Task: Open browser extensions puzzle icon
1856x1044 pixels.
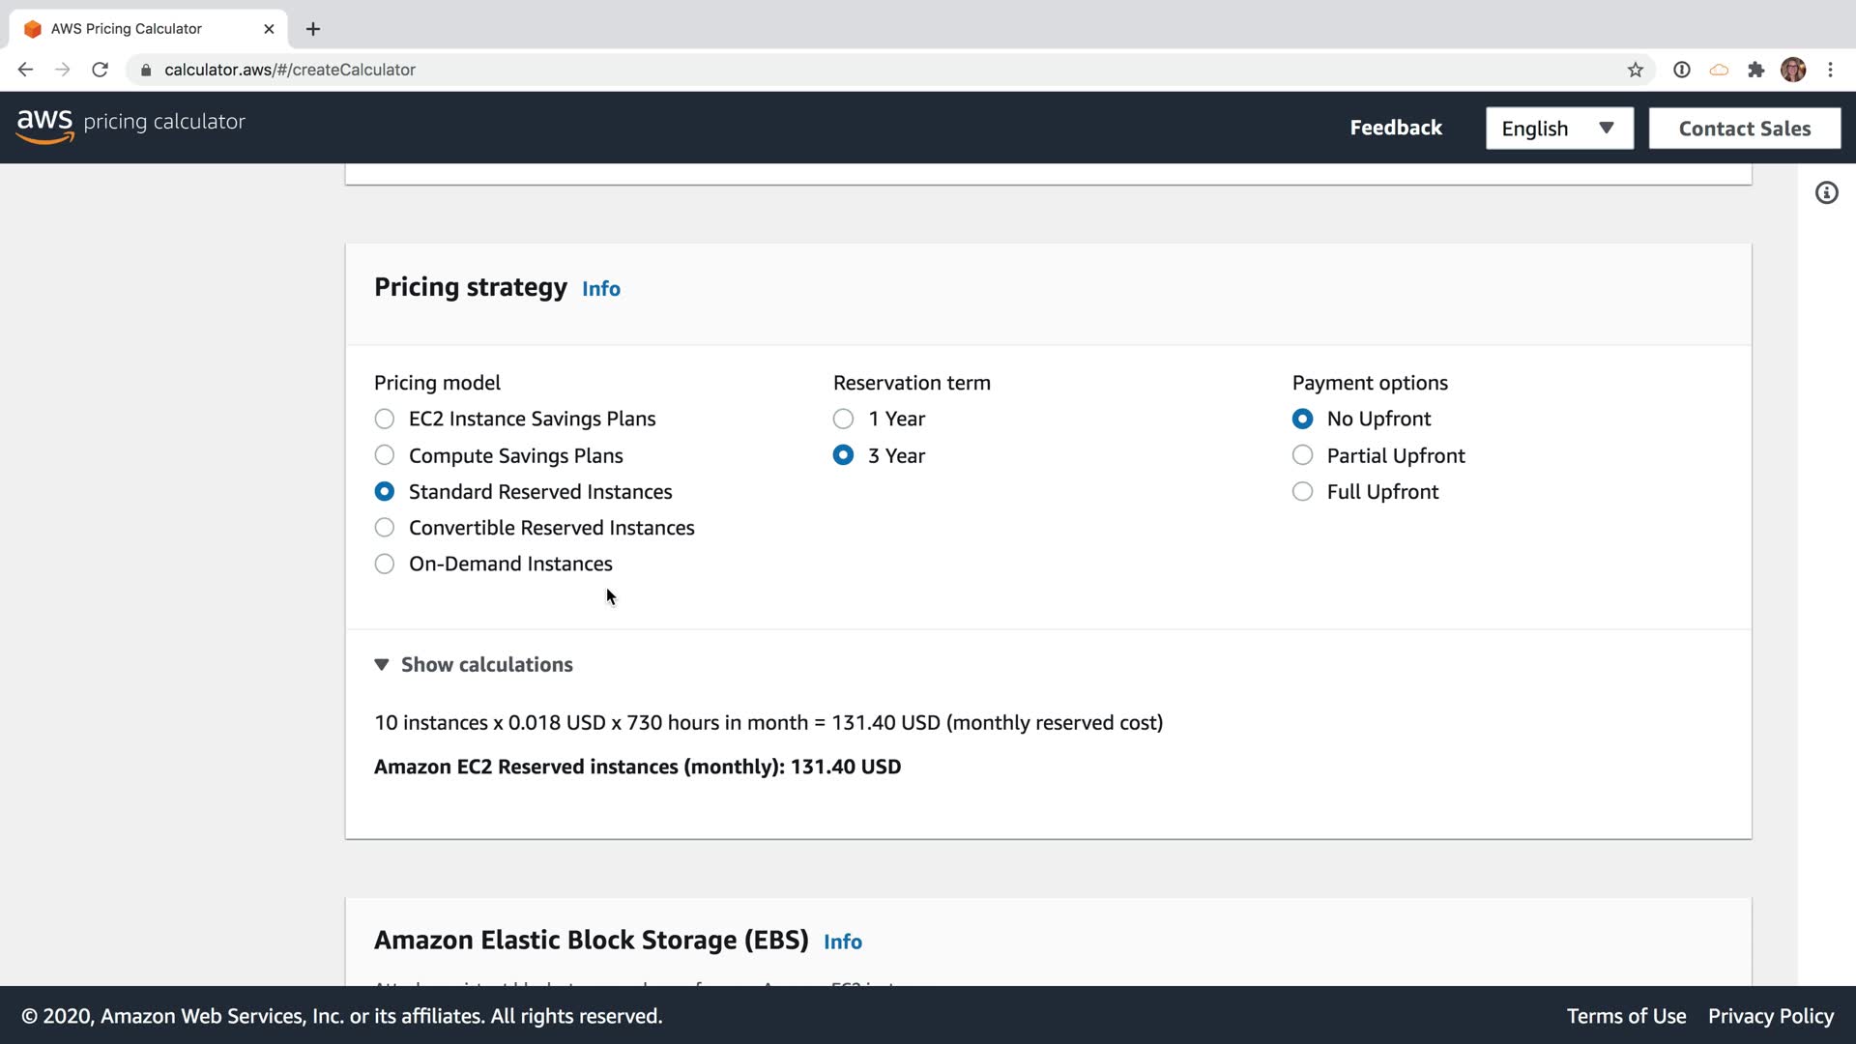Action: click(1756, 70)
